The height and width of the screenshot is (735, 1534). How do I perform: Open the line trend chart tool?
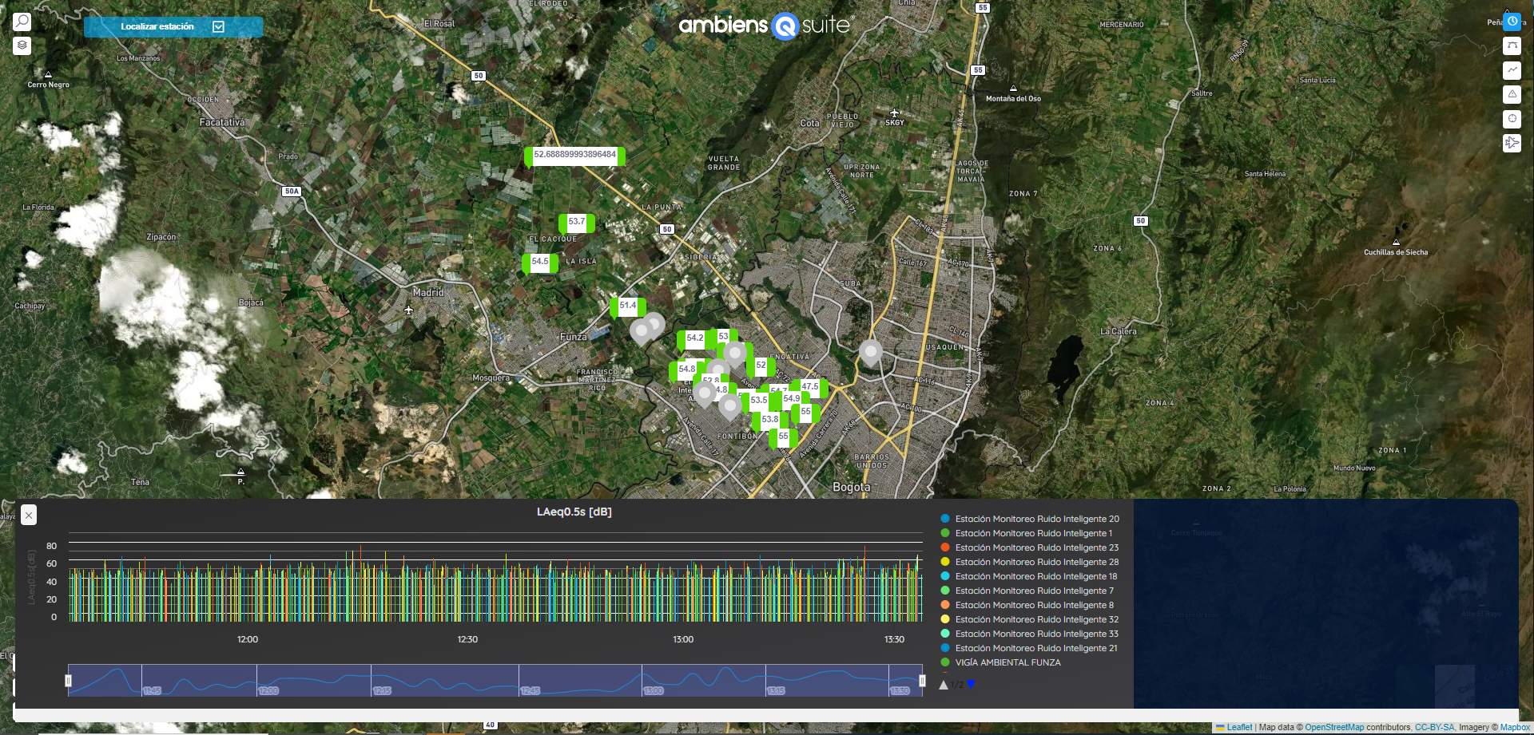coord(1512,70)
